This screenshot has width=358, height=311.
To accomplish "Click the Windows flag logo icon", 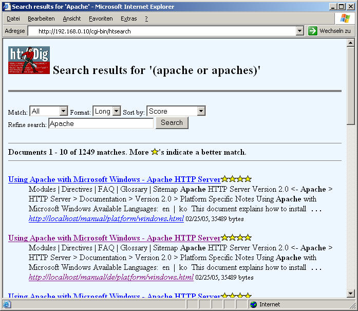I will coord(345,19).
